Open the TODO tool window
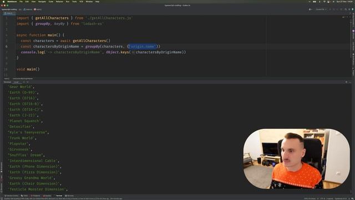The height and width of the screenshot is (200, 355). pyautogui.click(x=24, y=196)
